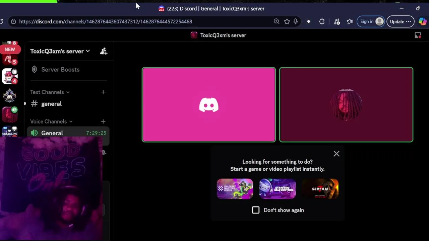This screenshot has width=429, height=241.
Task: Select the General voice channel
Action: [68, 133]
